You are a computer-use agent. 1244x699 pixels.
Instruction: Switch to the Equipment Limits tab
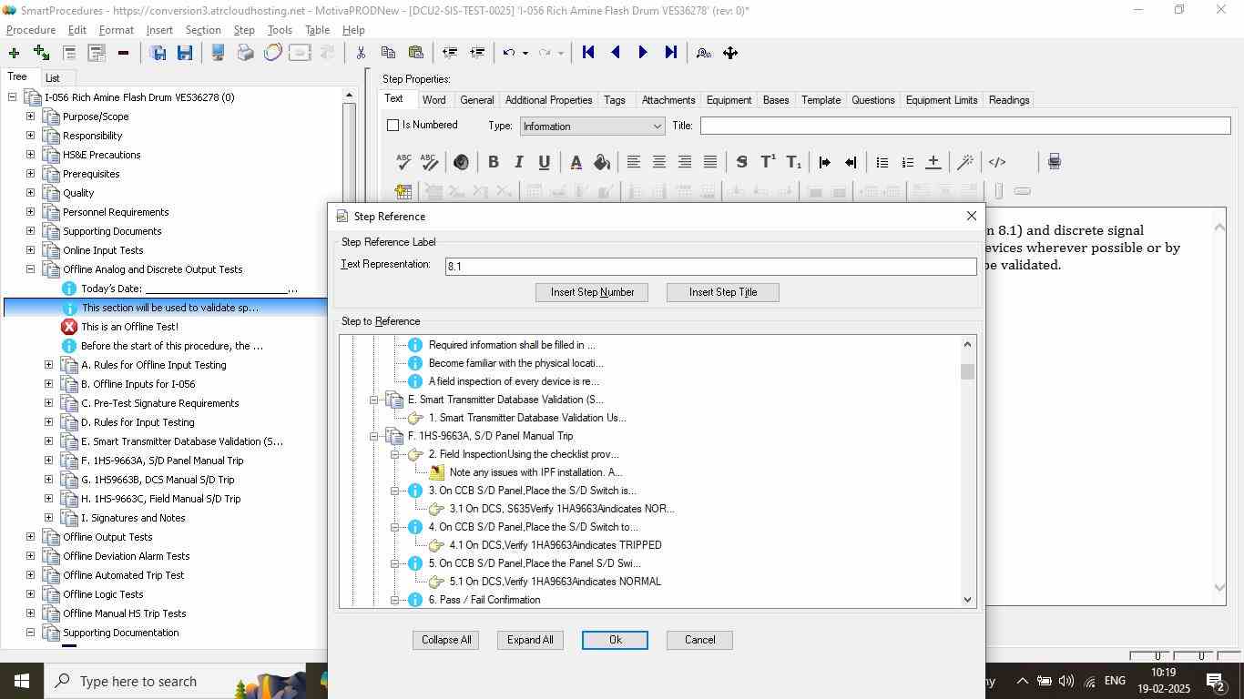[x=941, y=100]
